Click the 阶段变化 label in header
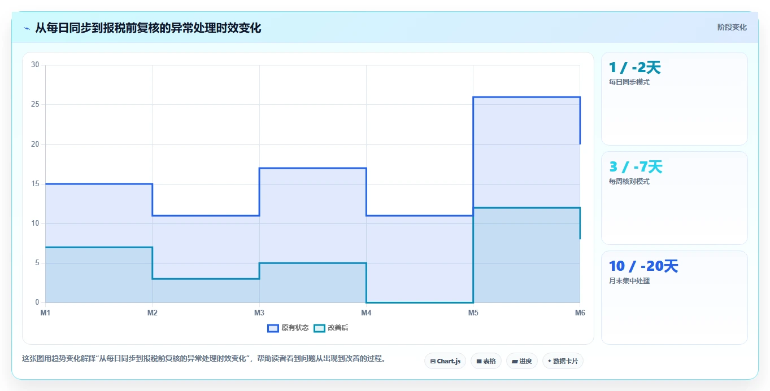Image resolution: width=770 pixels, height=391 pixels. (732, 28)
